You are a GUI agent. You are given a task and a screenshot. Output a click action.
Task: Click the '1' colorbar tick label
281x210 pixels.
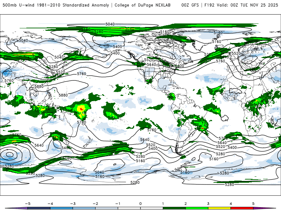(x=163, y=204)
